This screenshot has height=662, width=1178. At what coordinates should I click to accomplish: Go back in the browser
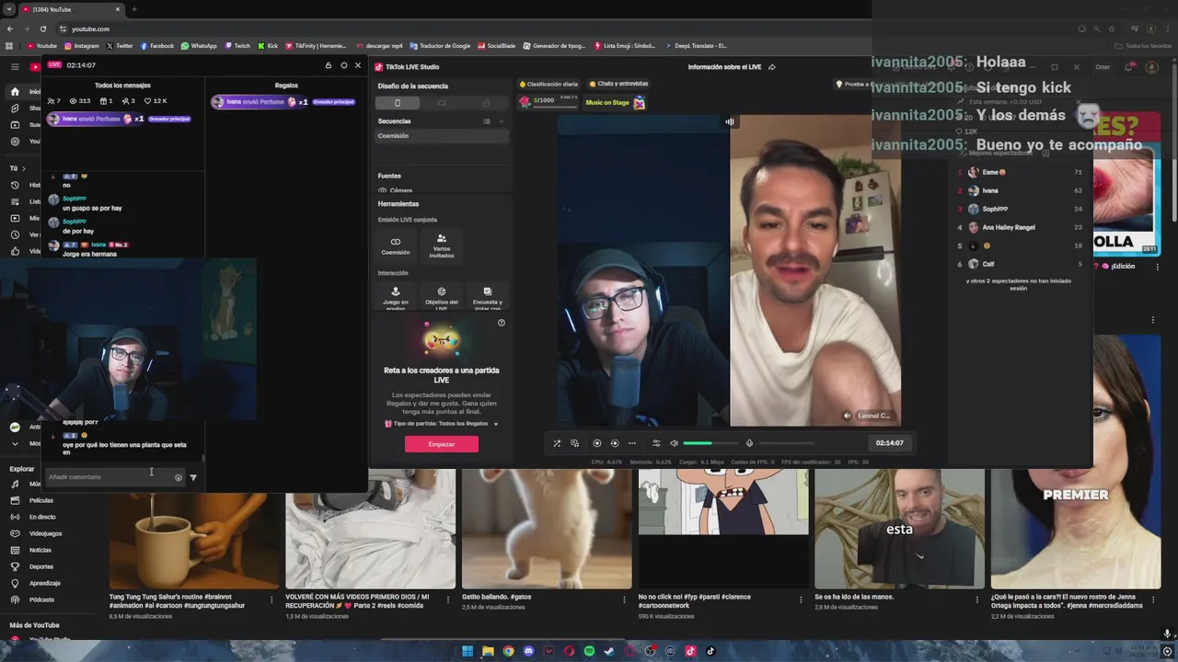9,29
